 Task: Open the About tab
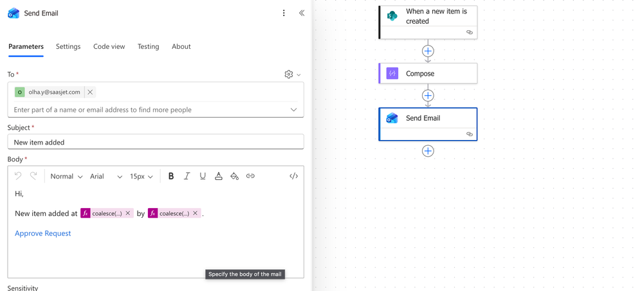point(181,47)
